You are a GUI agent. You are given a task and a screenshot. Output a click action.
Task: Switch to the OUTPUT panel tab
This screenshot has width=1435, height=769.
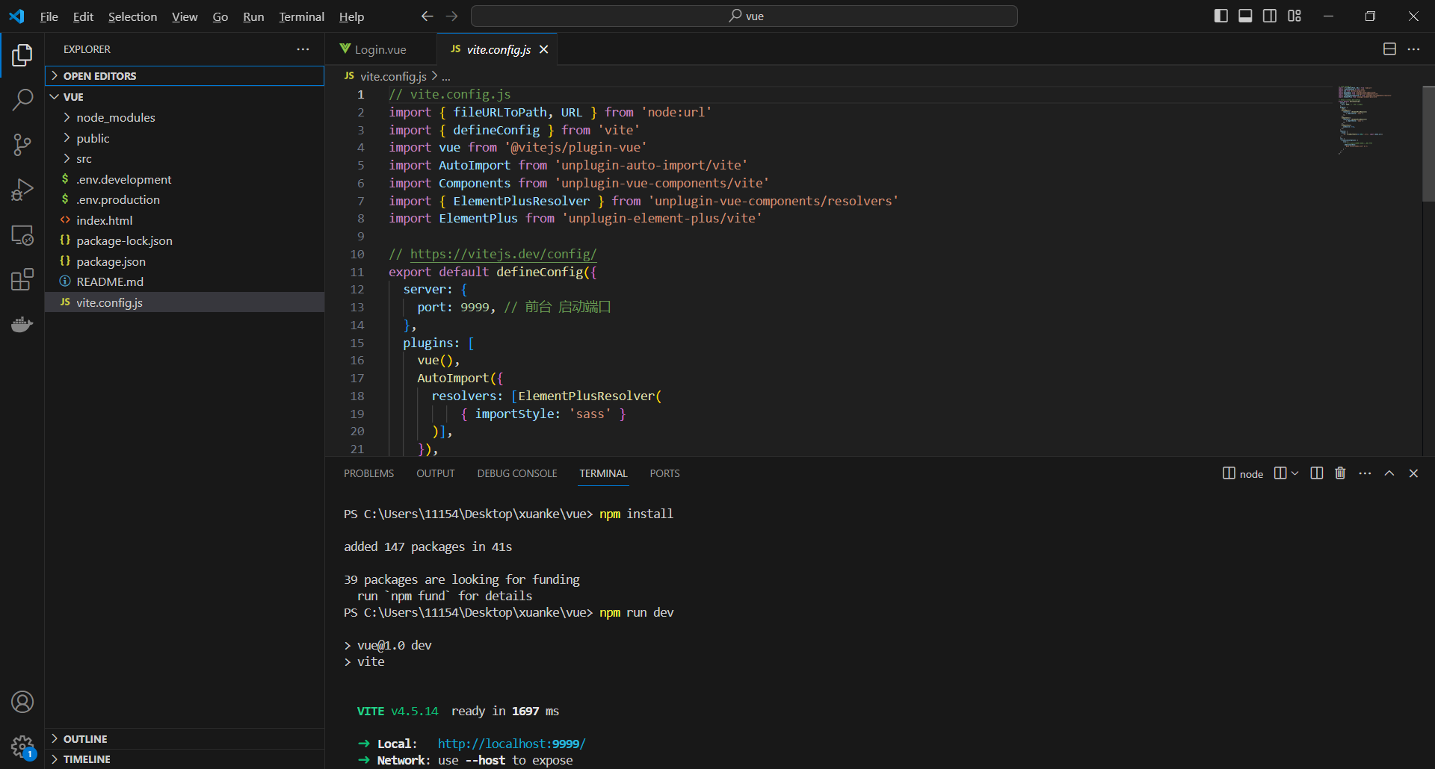pos(436,473)
